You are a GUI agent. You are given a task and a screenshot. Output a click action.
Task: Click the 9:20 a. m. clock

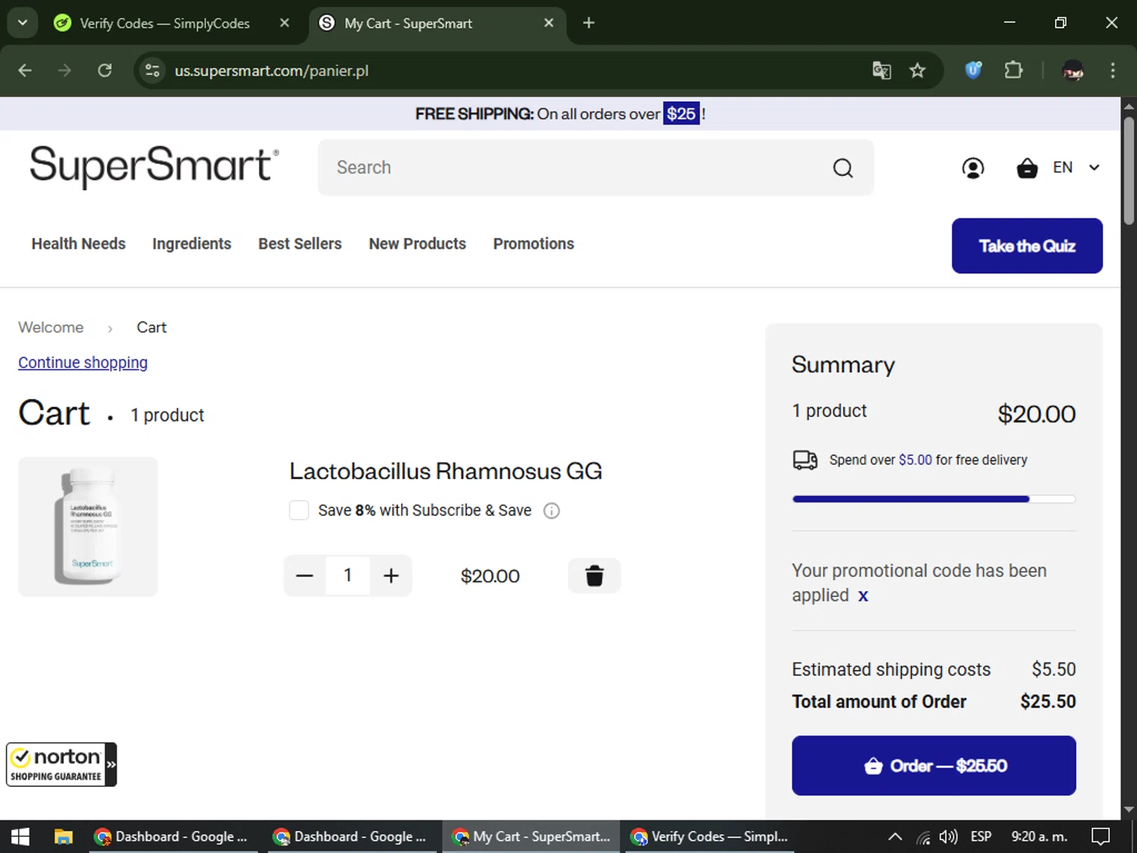1039,836
